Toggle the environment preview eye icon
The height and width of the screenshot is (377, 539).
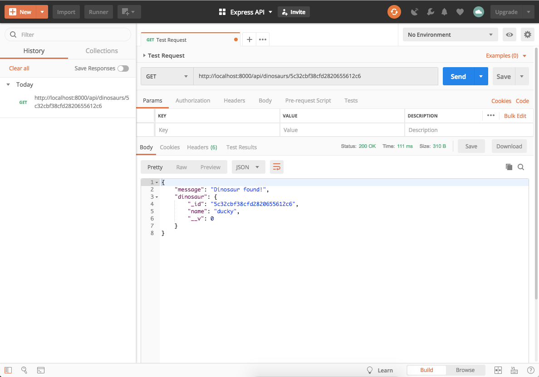tap(510, 34)
